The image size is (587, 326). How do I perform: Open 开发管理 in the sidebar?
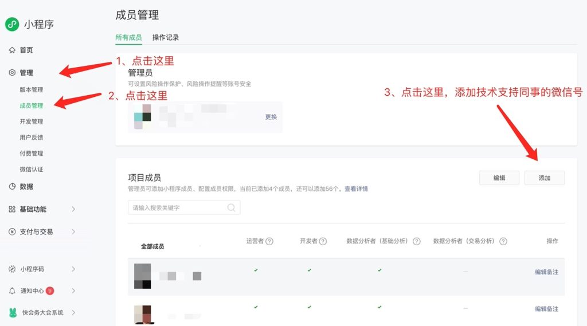pos(32,121)
